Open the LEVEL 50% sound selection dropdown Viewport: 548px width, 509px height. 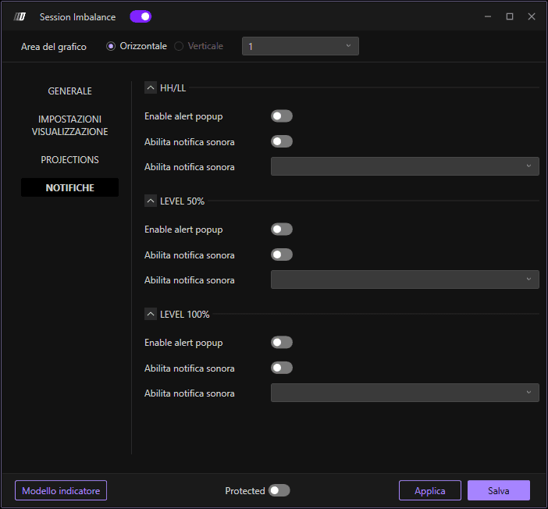(404, 279)
